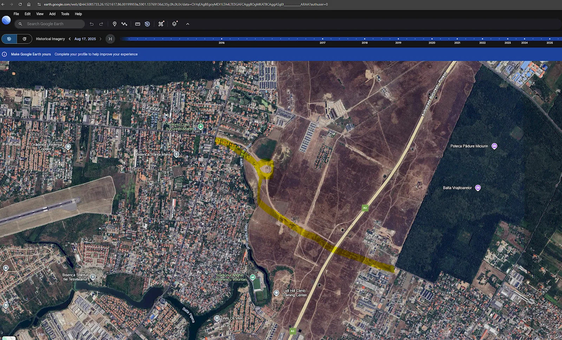Open the satellite data layers tool

click(161, 24)
